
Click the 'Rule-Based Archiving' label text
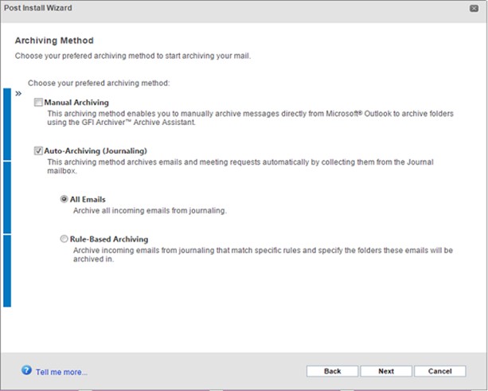[109, 239]
